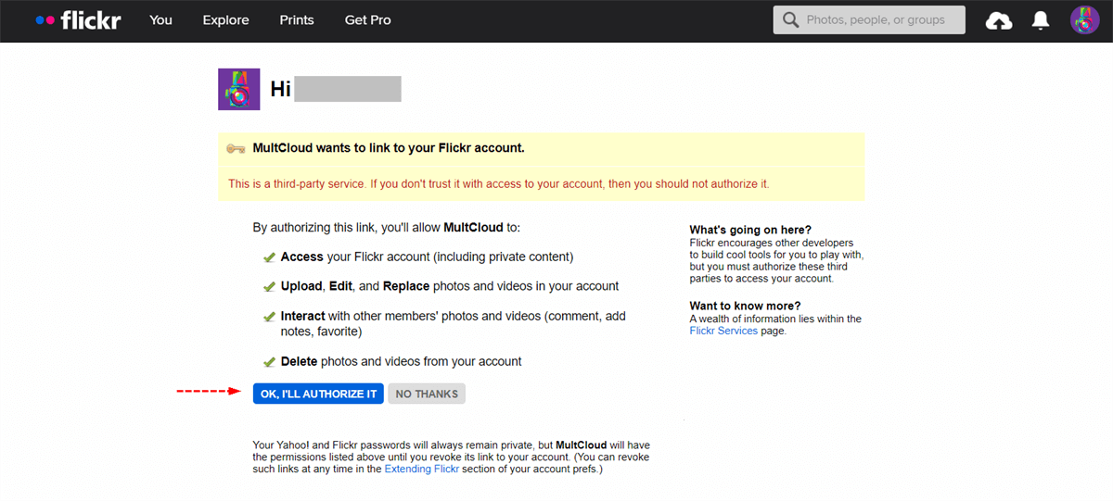Click the checkmark beside Upload permission
Screen dimensions: 1113x501
pyautogui.click(x=269, y=287)
